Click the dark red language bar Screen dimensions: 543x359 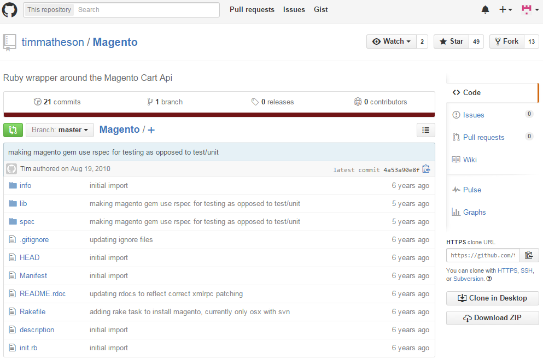coord(219,115)
